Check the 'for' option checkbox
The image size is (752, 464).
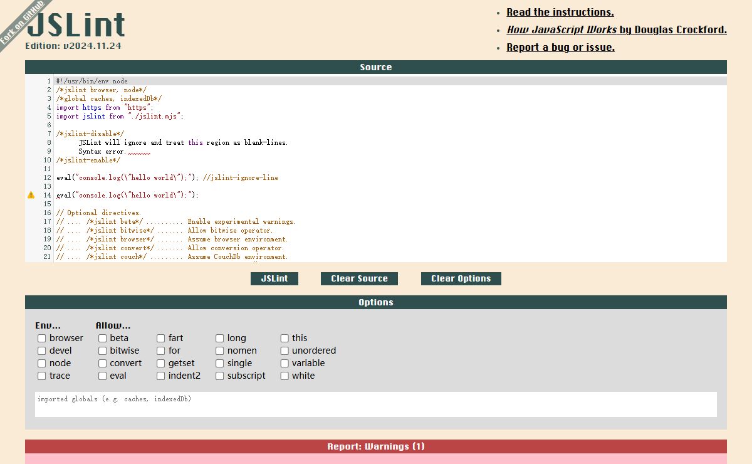(x=161, y=351)
